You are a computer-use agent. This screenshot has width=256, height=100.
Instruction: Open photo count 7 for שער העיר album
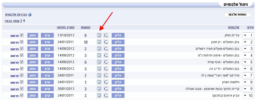86,75
